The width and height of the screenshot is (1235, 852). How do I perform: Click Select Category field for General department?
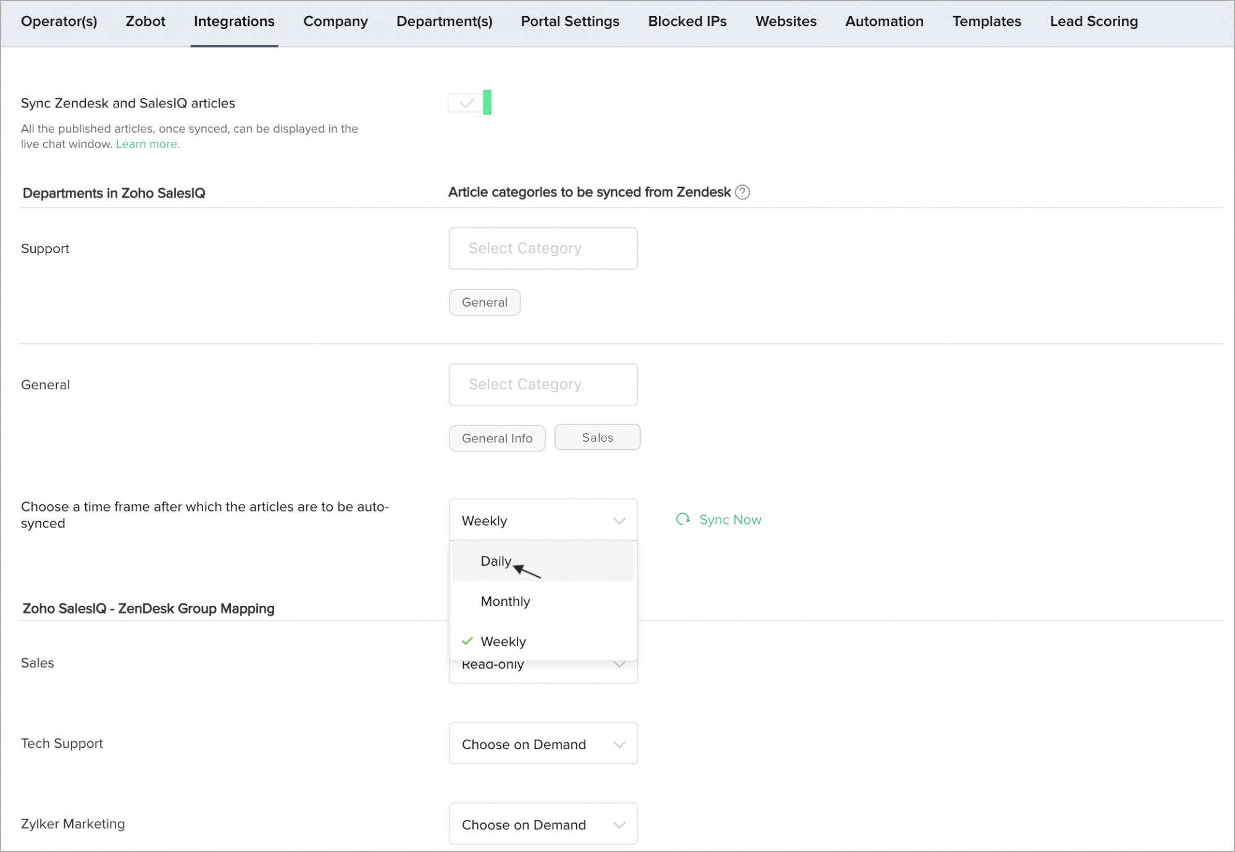(543, 384)
